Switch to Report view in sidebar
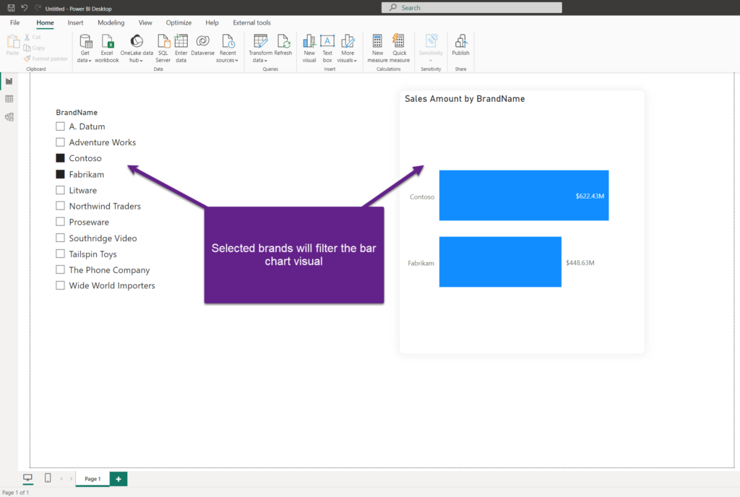Image resolution: width=740 pixels, height=497 pixels. point(9,81)
